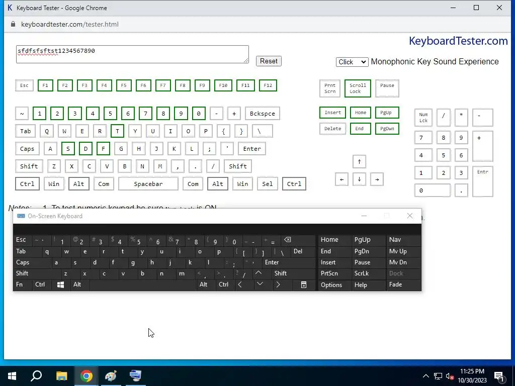This screenshot has height=386, width=515.
Task: Click Mv Up on the On-Screen Keyboard
Action: point(404,251)
